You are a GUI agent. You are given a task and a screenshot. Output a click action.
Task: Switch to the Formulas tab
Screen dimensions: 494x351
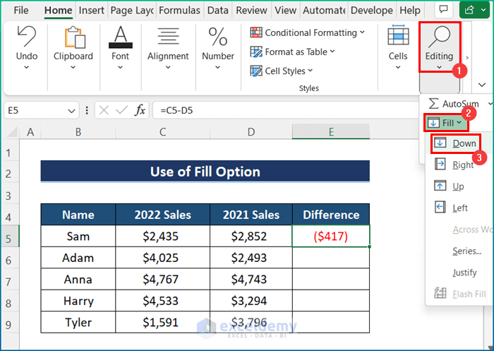(x=179, y=11)
